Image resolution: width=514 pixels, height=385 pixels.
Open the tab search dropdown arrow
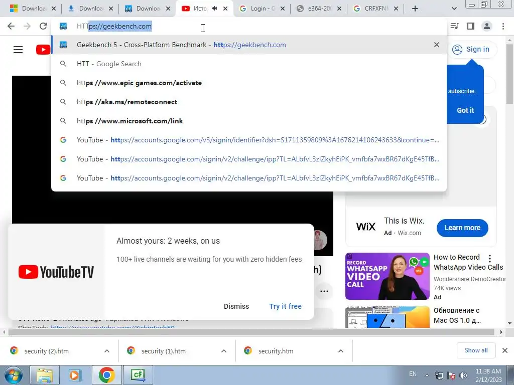[x=454, y=9]
